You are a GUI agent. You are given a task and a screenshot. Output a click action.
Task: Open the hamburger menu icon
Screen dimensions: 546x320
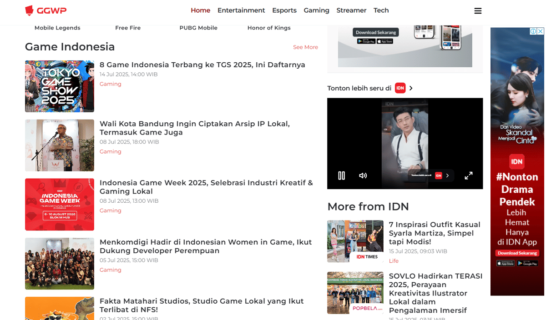point(478,11)
